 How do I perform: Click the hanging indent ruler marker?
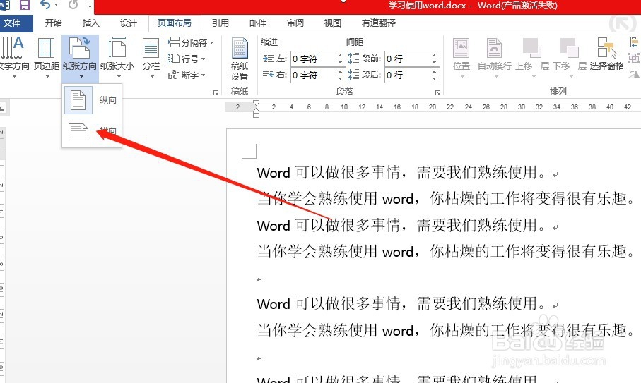[256, 112]
